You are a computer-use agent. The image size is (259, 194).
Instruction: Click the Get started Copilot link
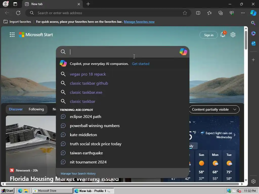[x=141, y=64]
